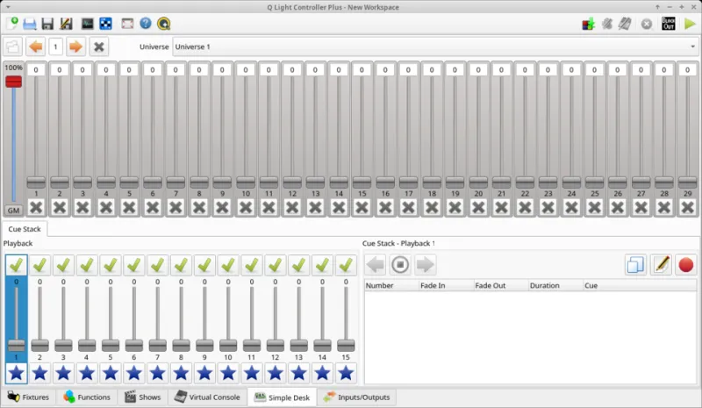Click the Fade Out column header
Viewport: 702px width, 408px height.
click(x=501, y=285)
